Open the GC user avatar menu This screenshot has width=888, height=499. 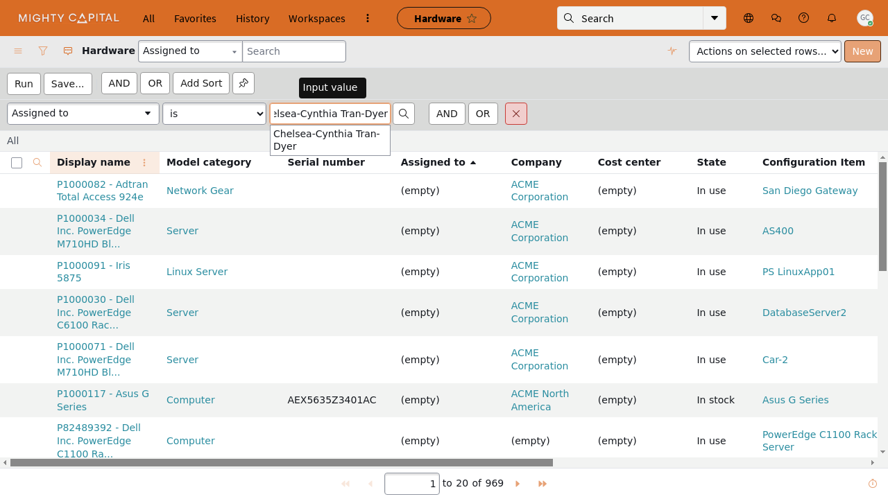(x=865, y=18)
